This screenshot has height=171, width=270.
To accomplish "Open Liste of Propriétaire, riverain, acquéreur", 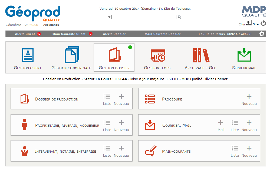I will [107, 126].
